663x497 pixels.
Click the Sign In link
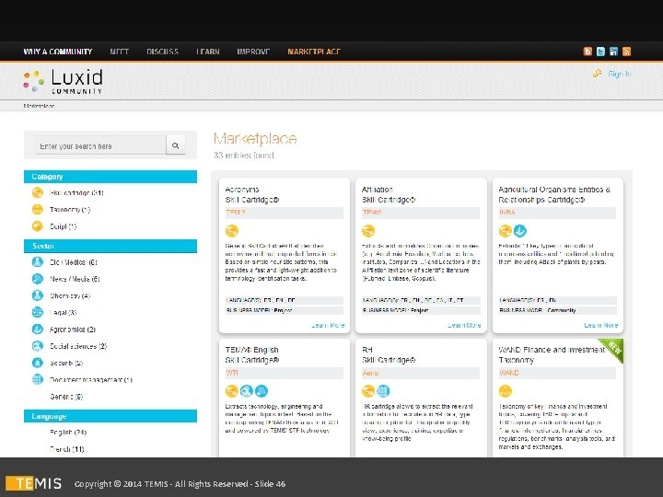[620, 74]
